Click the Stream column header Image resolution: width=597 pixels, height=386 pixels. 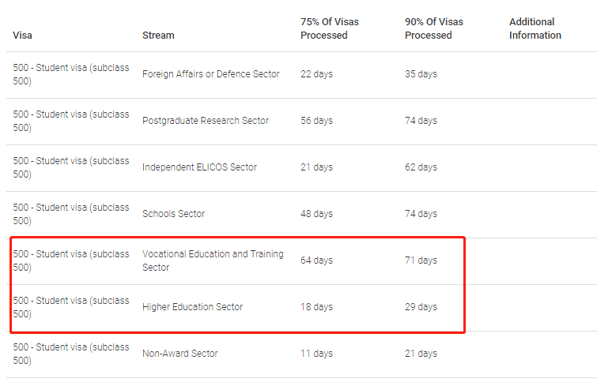tap(158, 36)
